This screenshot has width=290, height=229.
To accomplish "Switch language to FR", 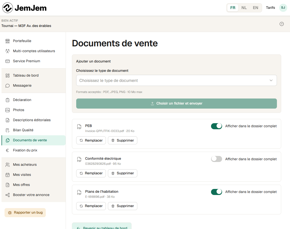I will point(233,8).
